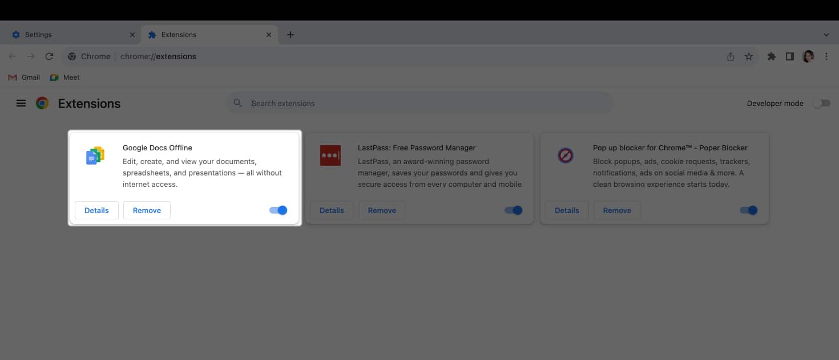Open the profile avatar menu
Image resolution: width=839 pixels, height=360 pixels.
pos(808,56)
